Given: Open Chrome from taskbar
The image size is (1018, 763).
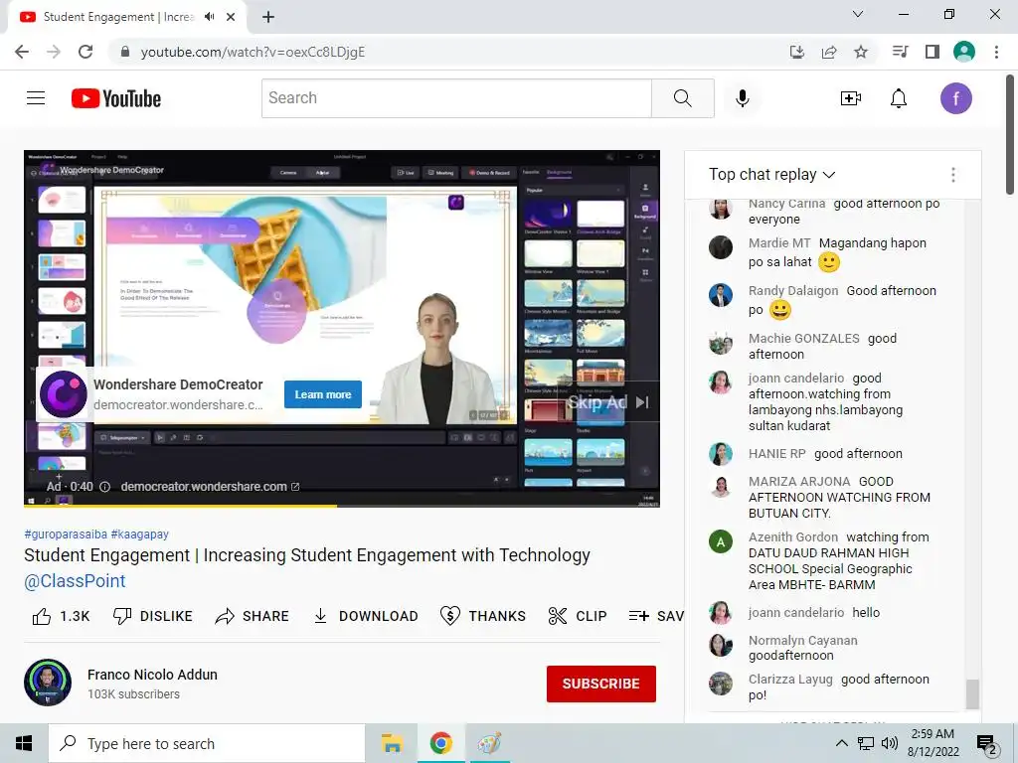Looking at the screenshot, I should (440, 743).
